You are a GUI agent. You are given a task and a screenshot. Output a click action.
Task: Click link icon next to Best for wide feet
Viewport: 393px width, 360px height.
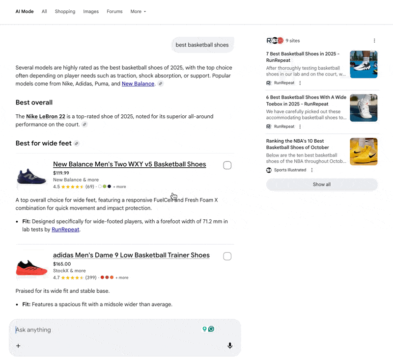tap(76, 144)
